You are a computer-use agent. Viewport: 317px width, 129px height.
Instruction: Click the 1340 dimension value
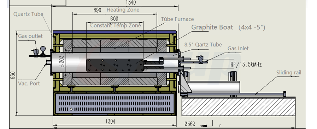pyautogui.click(x=131, y=2)
